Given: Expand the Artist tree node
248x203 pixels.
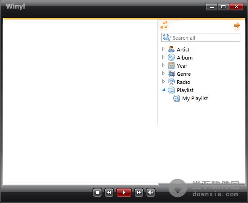Looking at the screenshot, I should tap(164, 49).
